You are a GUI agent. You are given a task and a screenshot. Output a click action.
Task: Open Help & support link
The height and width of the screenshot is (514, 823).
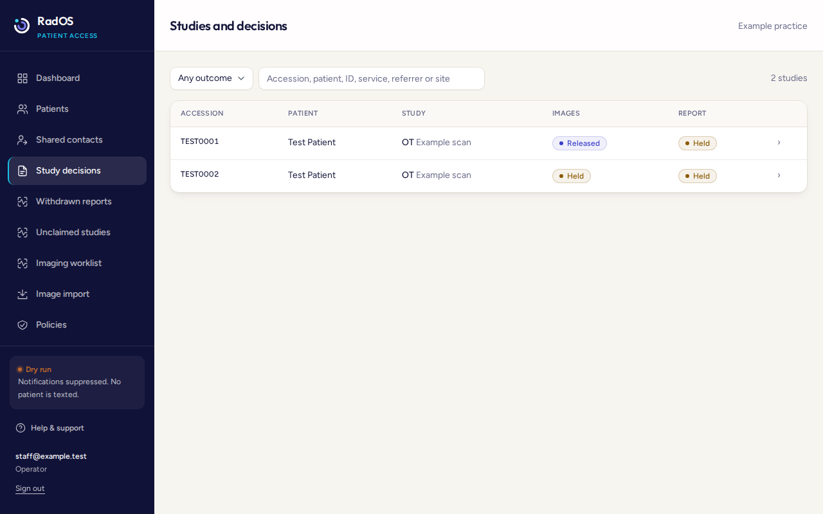[x=50, y=428]
